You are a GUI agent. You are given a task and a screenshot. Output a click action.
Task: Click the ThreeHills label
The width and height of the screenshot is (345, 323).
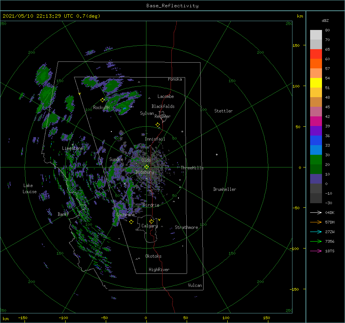click(x=192, y=168)
